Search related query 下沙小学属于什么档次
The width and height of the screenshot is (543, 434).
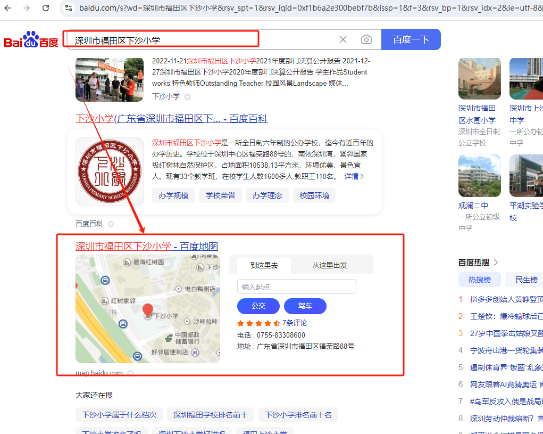coord(119,415)
